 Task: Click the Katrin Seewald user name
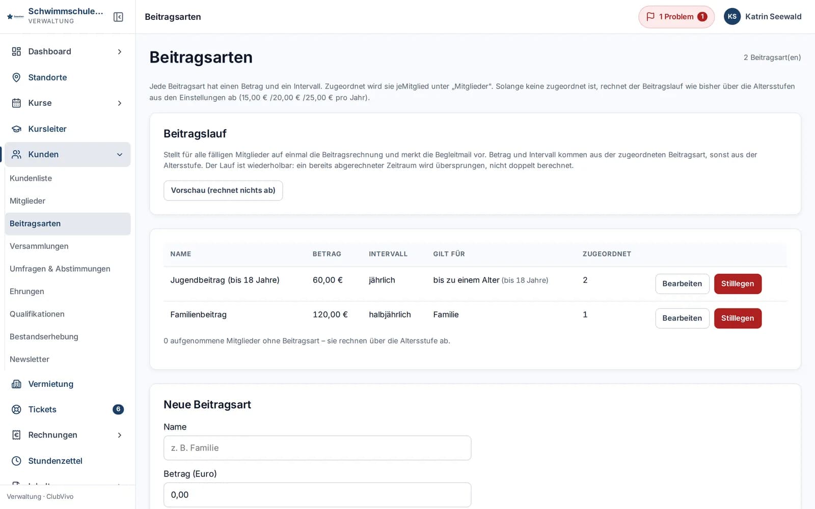tap(773, 16)
